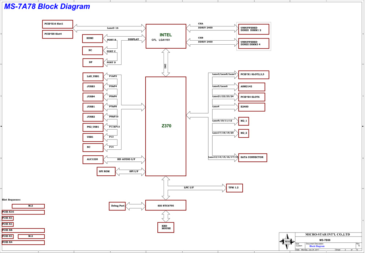Select the SATA CONNECTOR block
This screenshot has height=253, width=366.
tap(253, 158)
